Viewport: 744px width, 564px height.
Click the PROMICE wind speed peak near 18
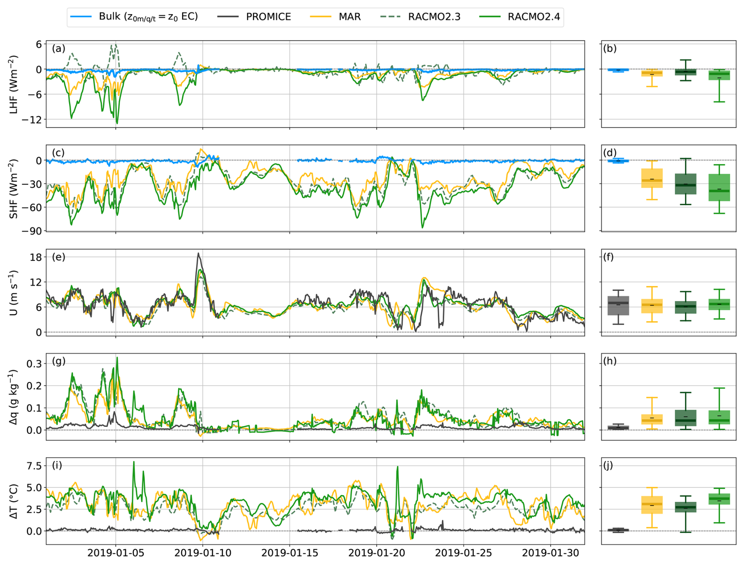[x=199, y=254]
